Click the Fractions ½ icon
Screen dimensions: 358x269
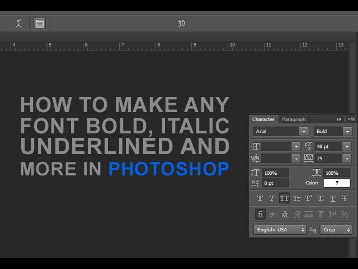345,214
